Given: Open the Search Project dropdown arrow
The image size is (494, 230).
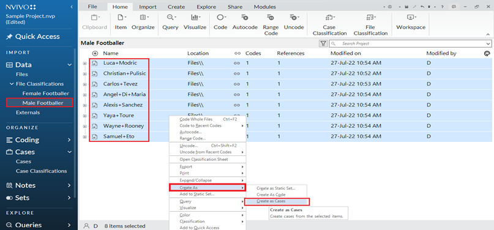Looking at the screenshot, I should 488,43.
